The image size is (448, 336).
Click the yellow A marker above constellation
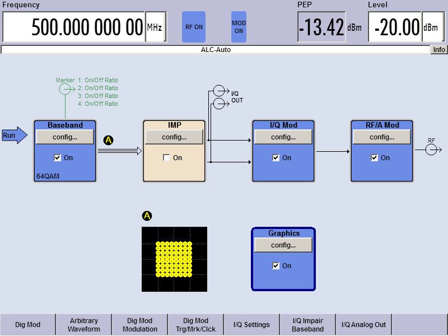147,216
